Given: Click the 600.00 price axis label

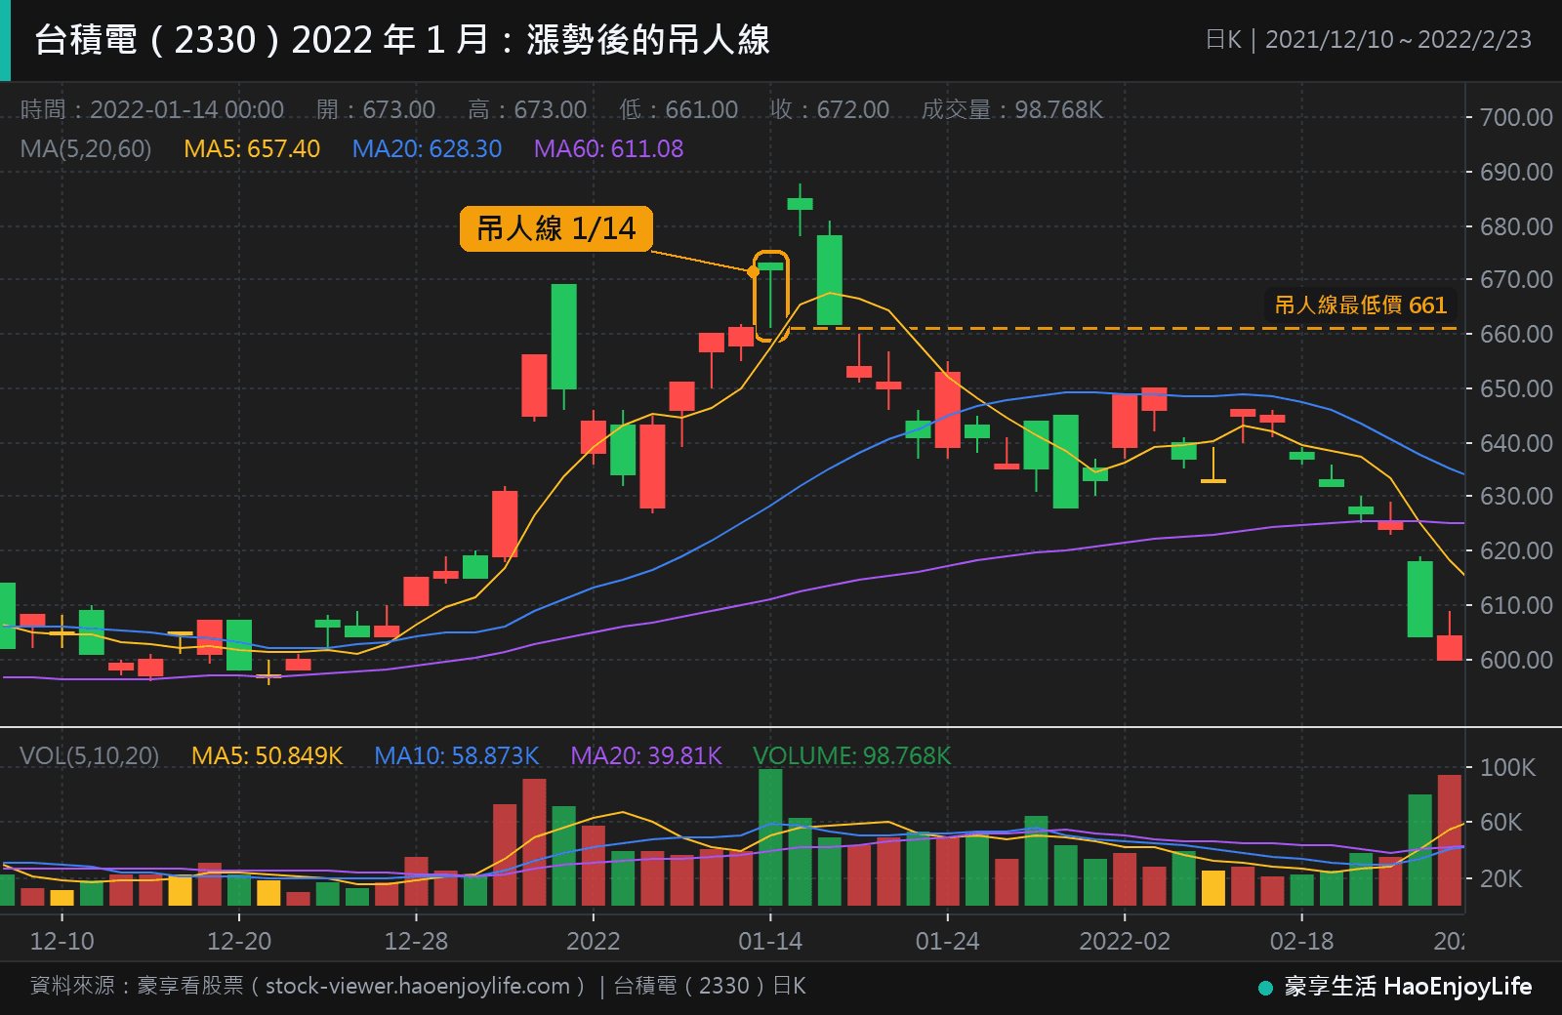Looking at the screenshot, I should 1516,661.
